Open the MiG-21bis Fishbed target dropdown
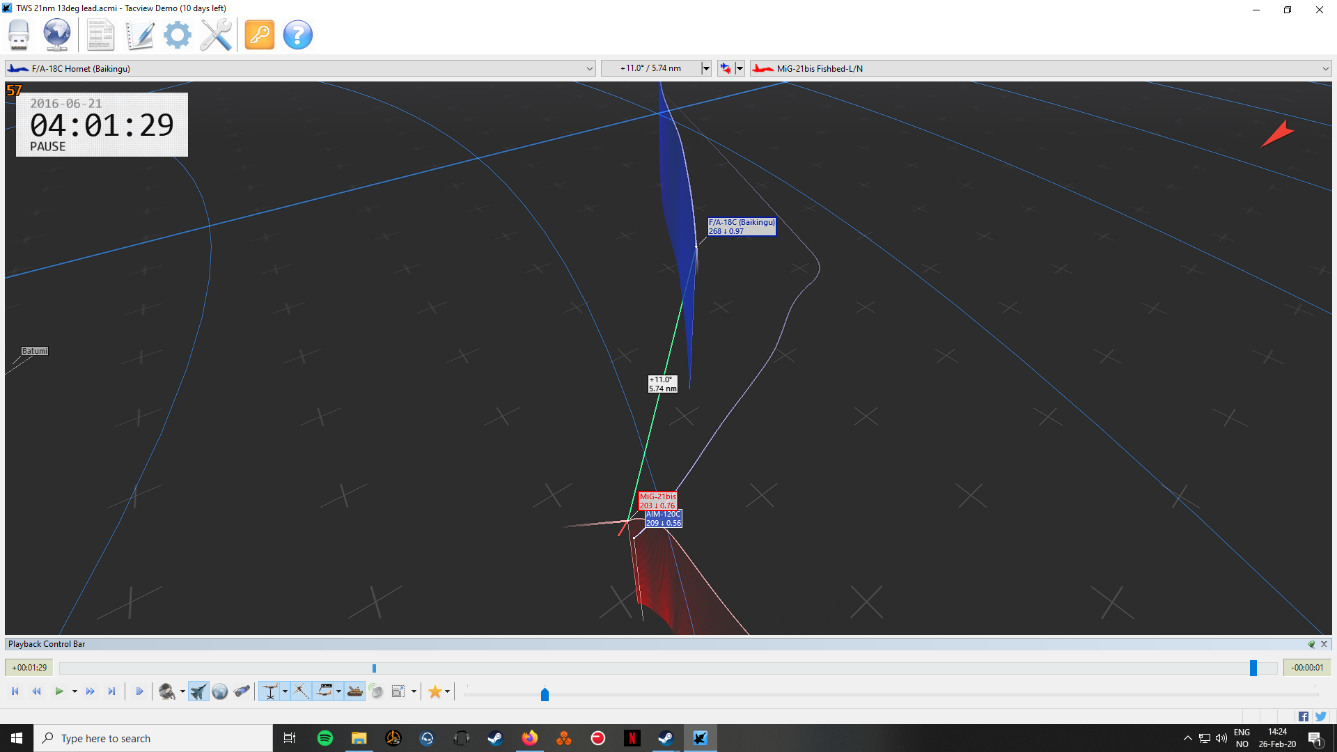Image resolution: width=1337 pixels, height=752 pixels. click(x=1040, y=68)
